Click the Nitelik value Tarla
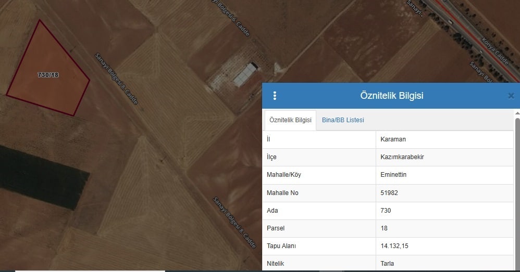Screen dimensions: 520x272 pos(387,264)
